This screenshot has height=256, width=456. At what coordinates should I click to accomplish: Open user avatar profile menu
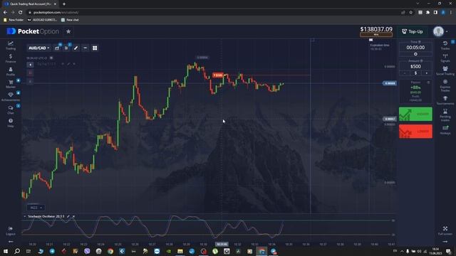(439, 31)
